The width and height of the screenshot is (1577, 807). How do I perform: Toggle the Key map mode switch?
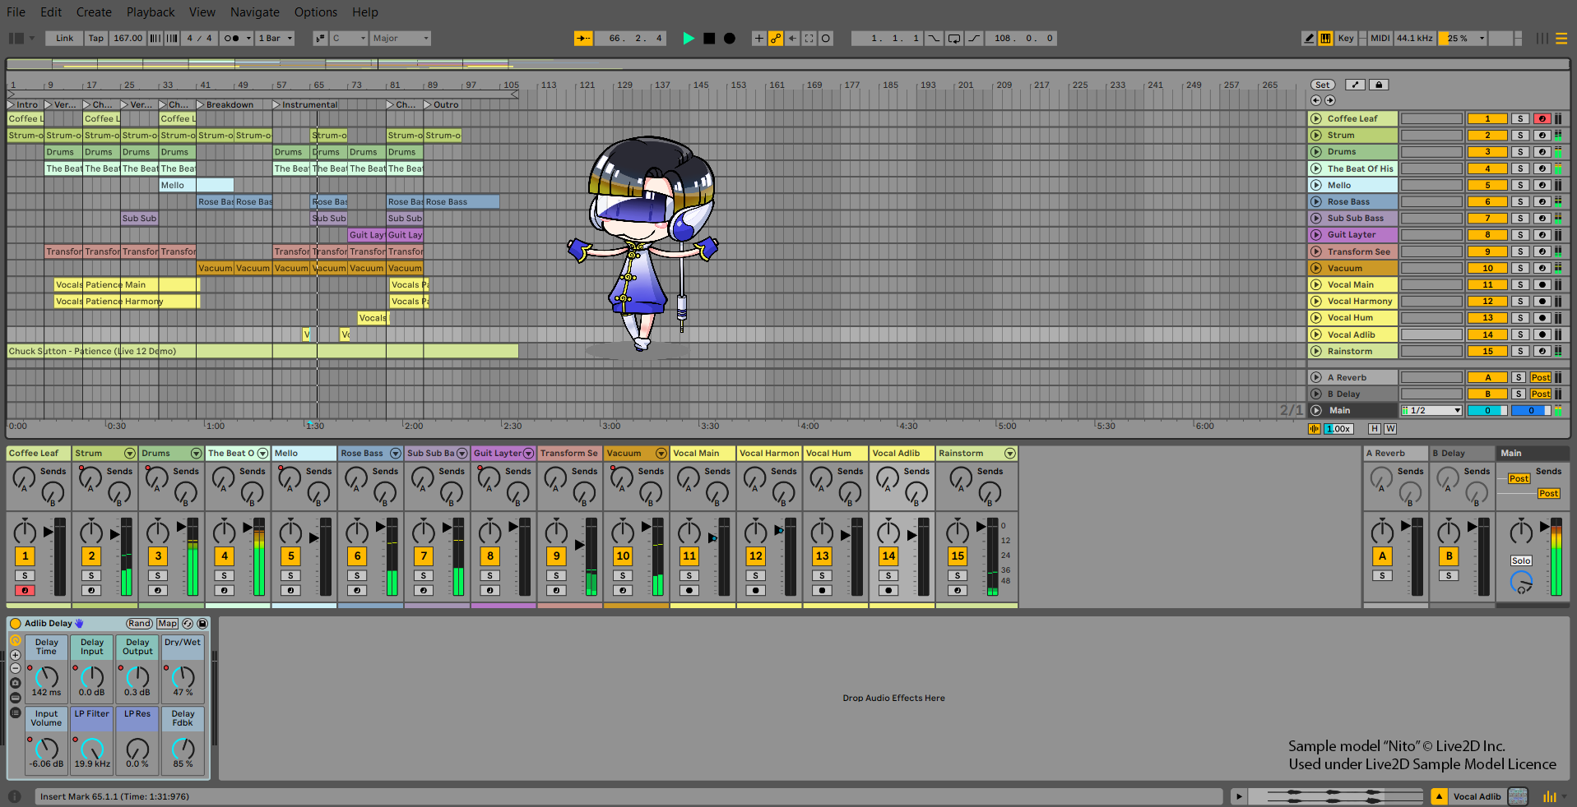click(1346, 39)
